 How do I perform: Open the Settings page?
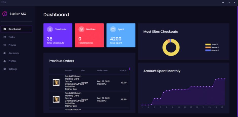16,69
